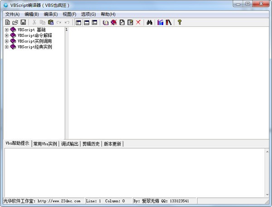The height and width of the screenshot is (207, 272).
Task: Click the undo arrow icon
Action: pyautogui.click(x=67, y=22)
